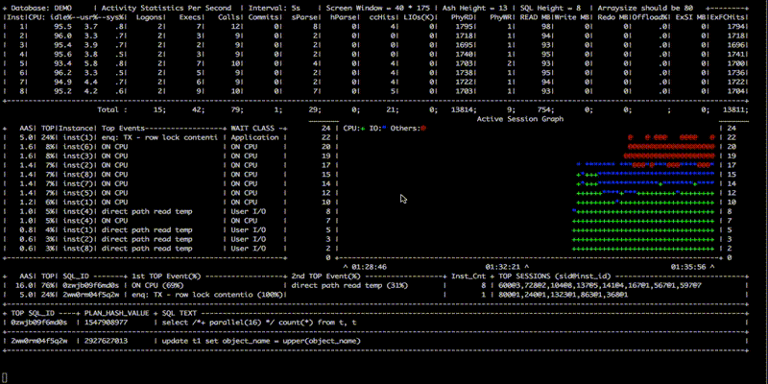Select 'Activity Statistics Per Second' title
This screenshot has width=768, height=384.
166,8
